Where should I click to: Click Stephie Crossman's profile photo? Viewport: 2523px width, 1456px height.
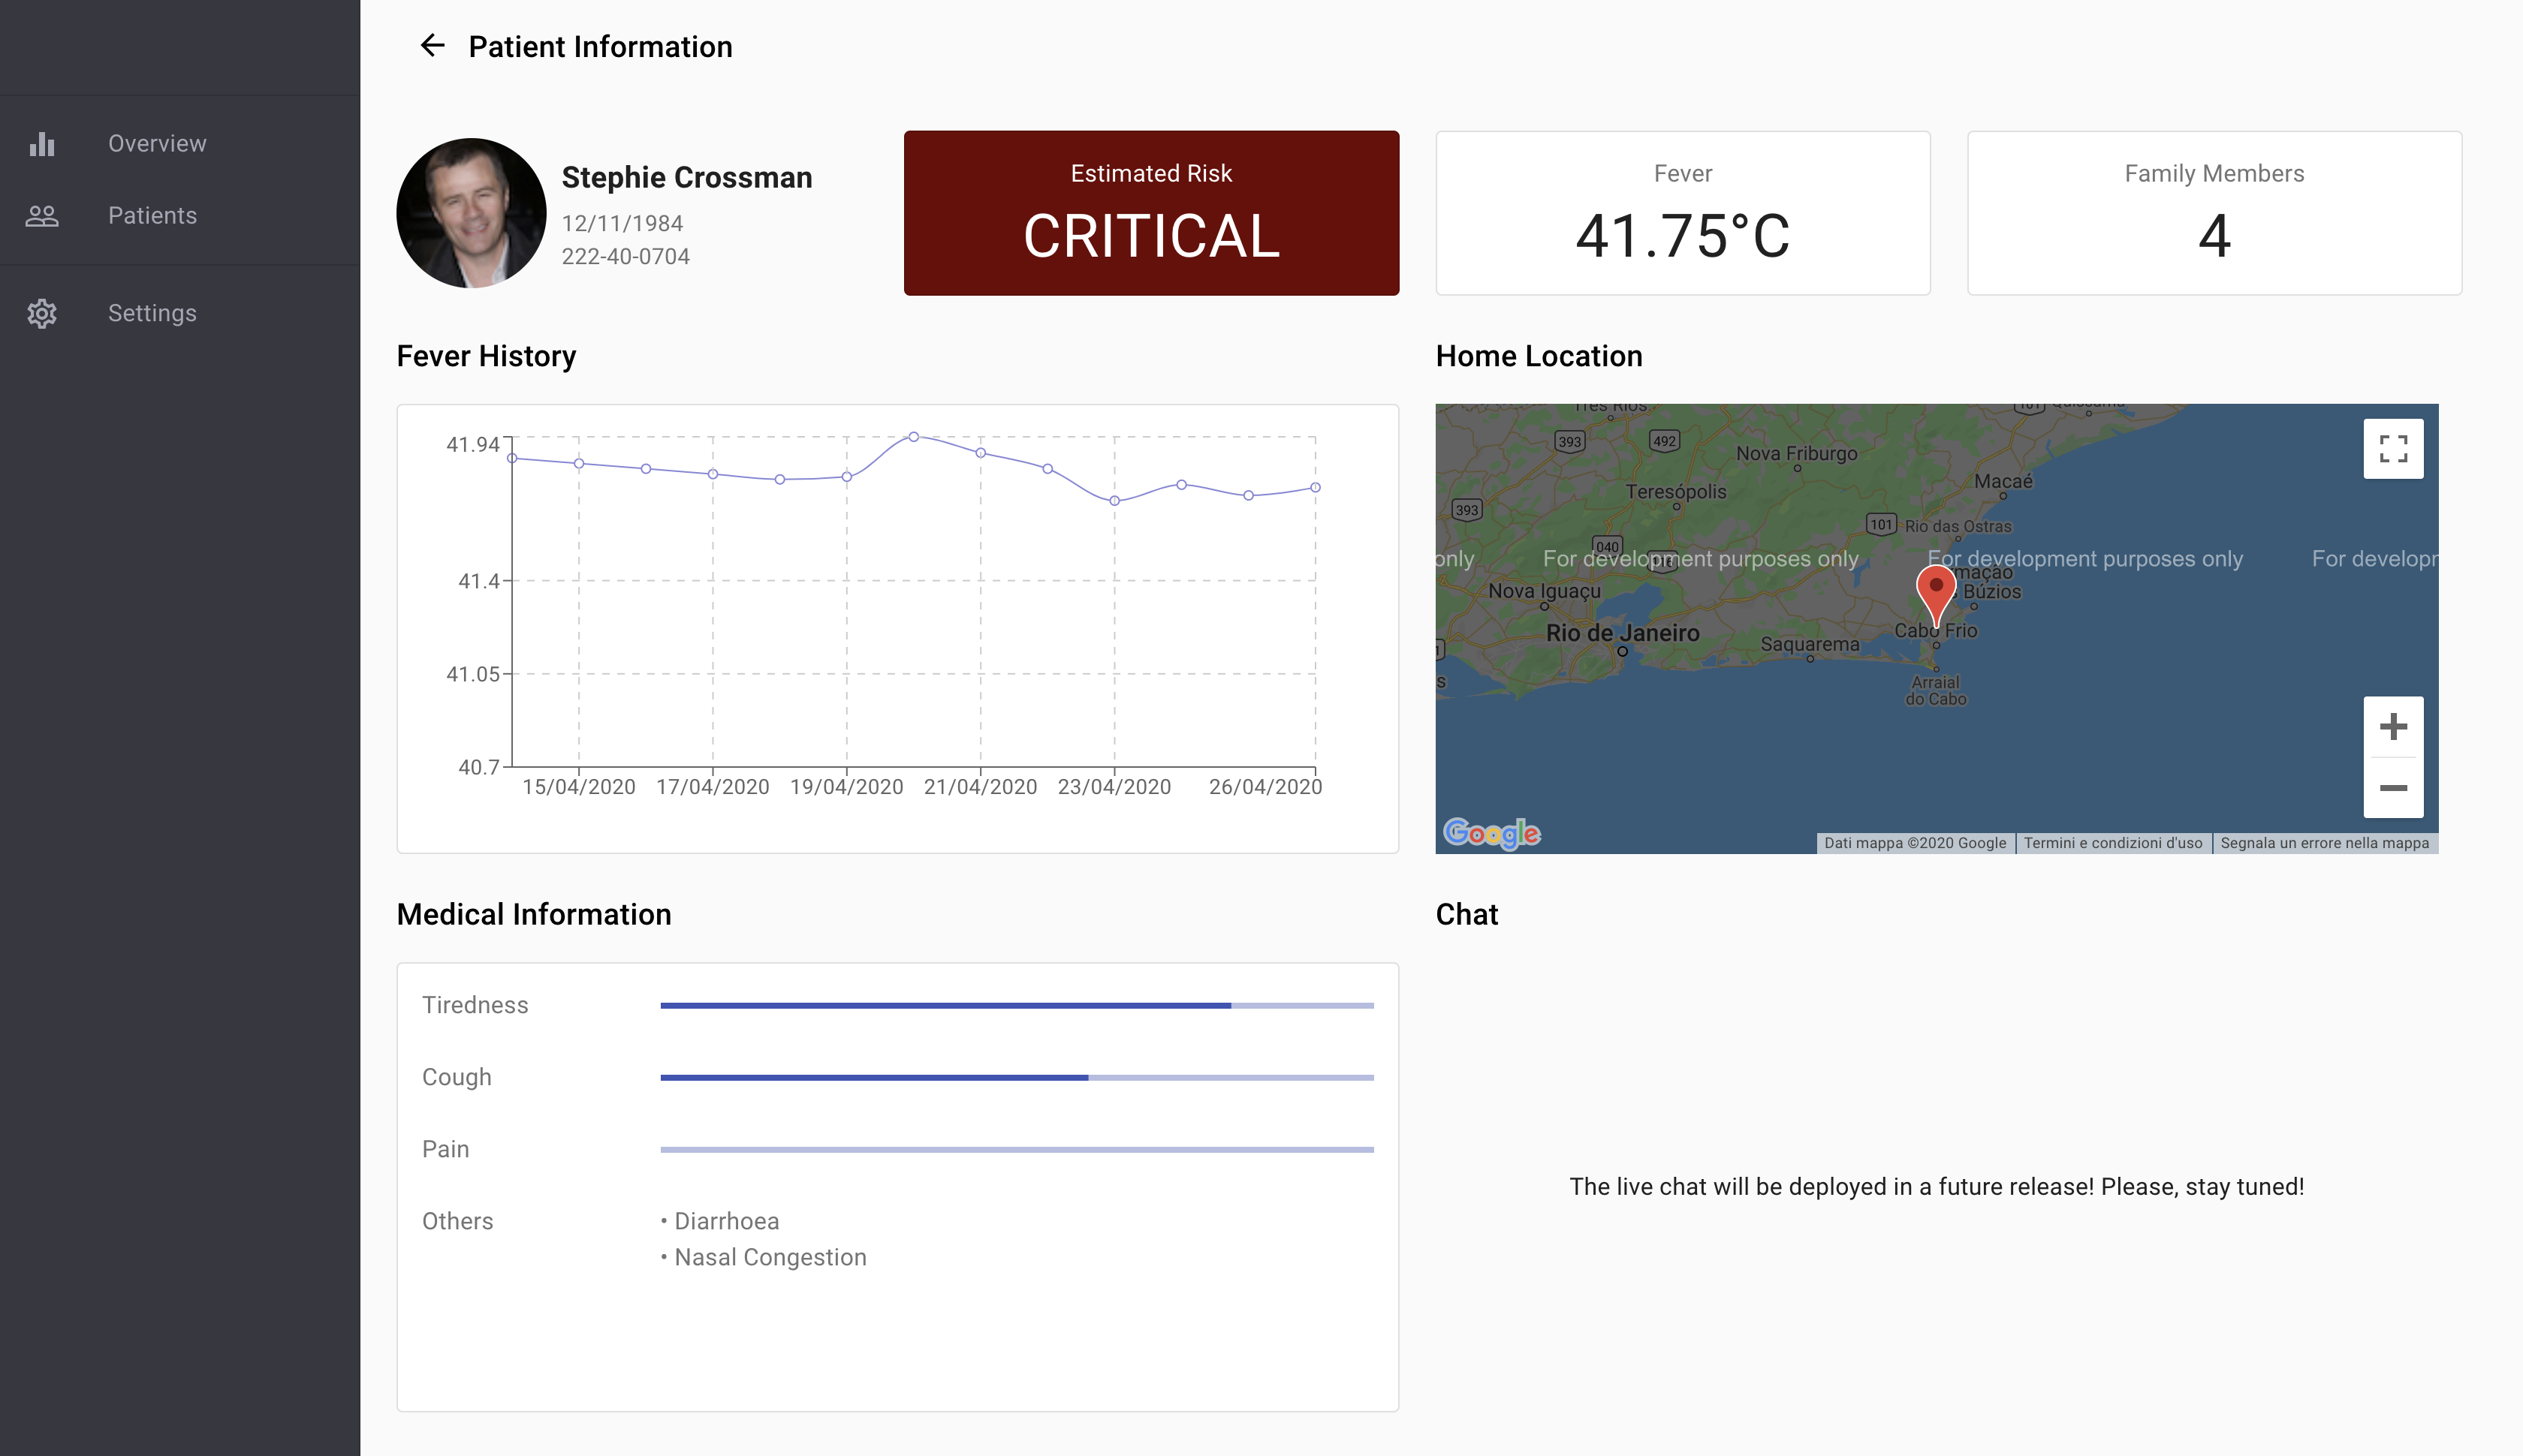(x=472, y=213)
